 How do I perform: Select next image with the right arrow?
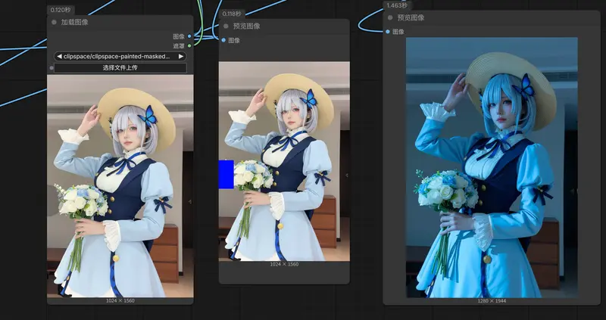[180, 57]
